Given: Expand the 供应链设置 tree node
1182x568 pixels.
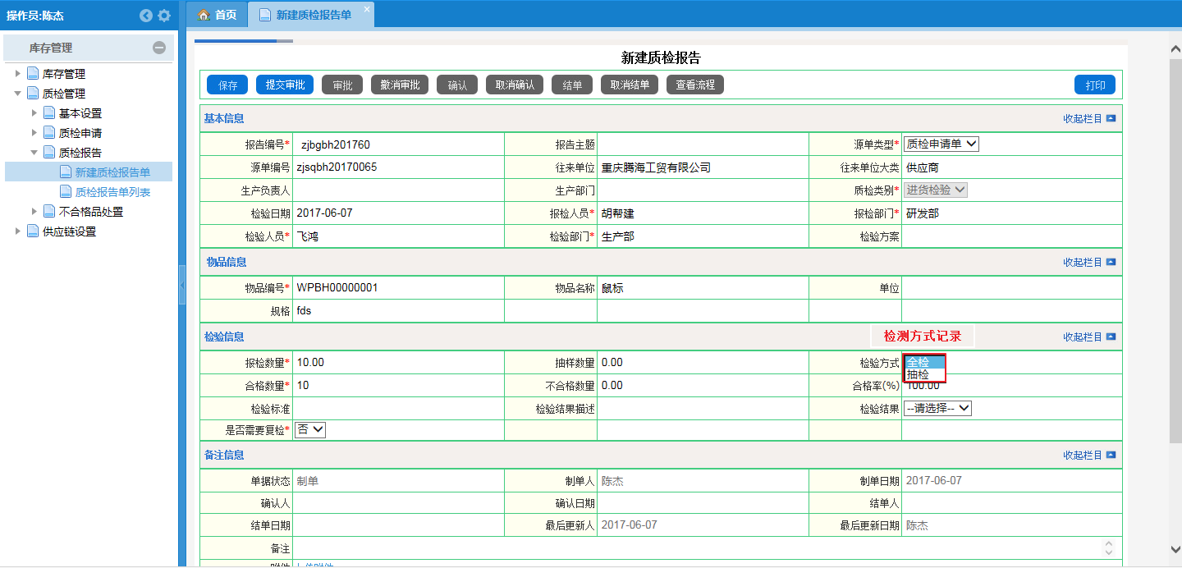Looking at the screenshot, I should click(18, 231).
